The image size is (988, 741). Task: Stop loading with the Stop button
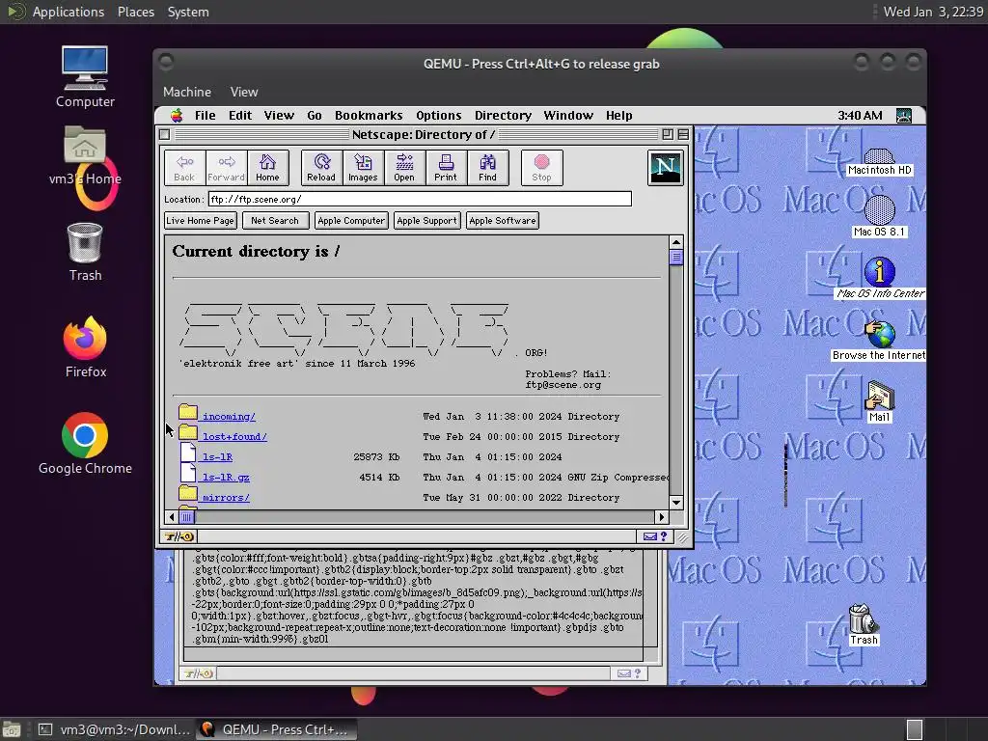542,168
